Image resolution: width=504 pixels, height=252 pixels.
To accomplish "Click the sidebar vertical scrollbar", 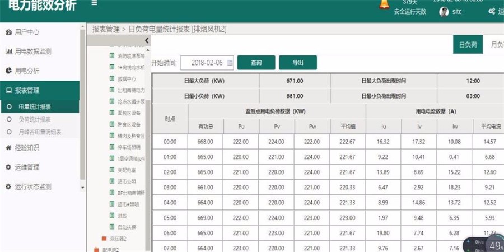I will 83,105.
